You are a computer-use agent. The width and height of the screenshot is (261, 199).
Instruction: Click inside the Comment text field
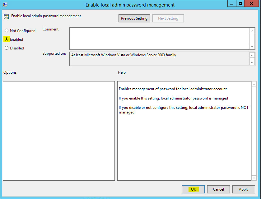[x=159, y=37]
